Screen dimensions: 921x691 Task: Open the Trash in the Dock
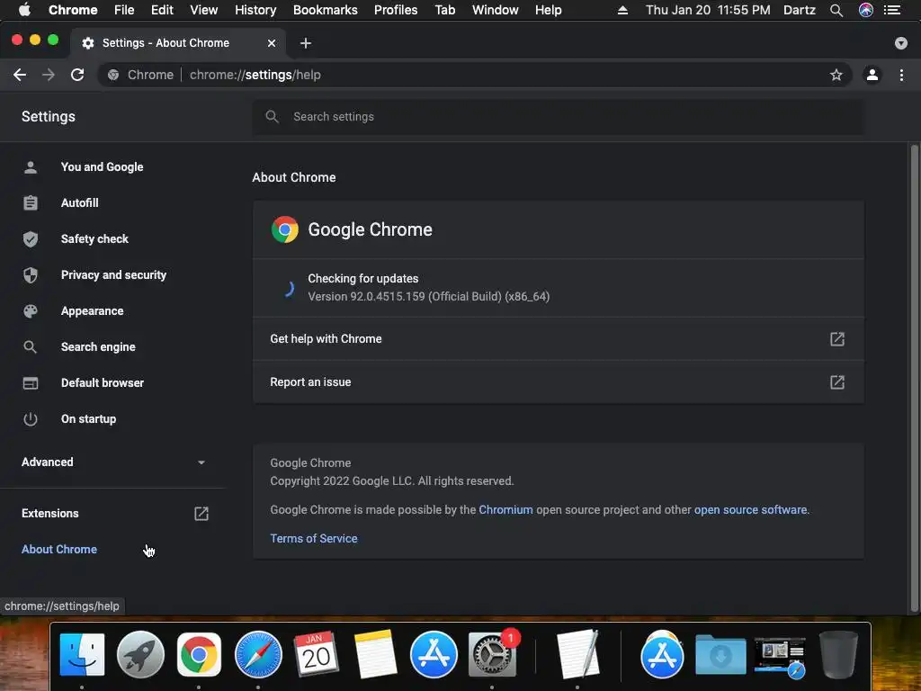point(839,654)
